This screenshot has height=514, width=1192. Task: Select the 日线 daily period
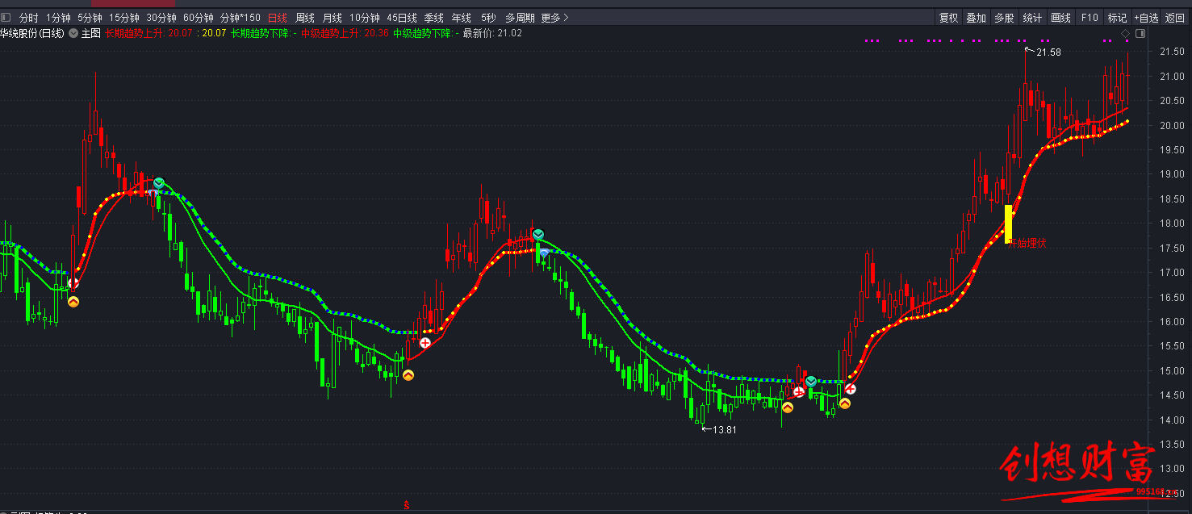278,18
